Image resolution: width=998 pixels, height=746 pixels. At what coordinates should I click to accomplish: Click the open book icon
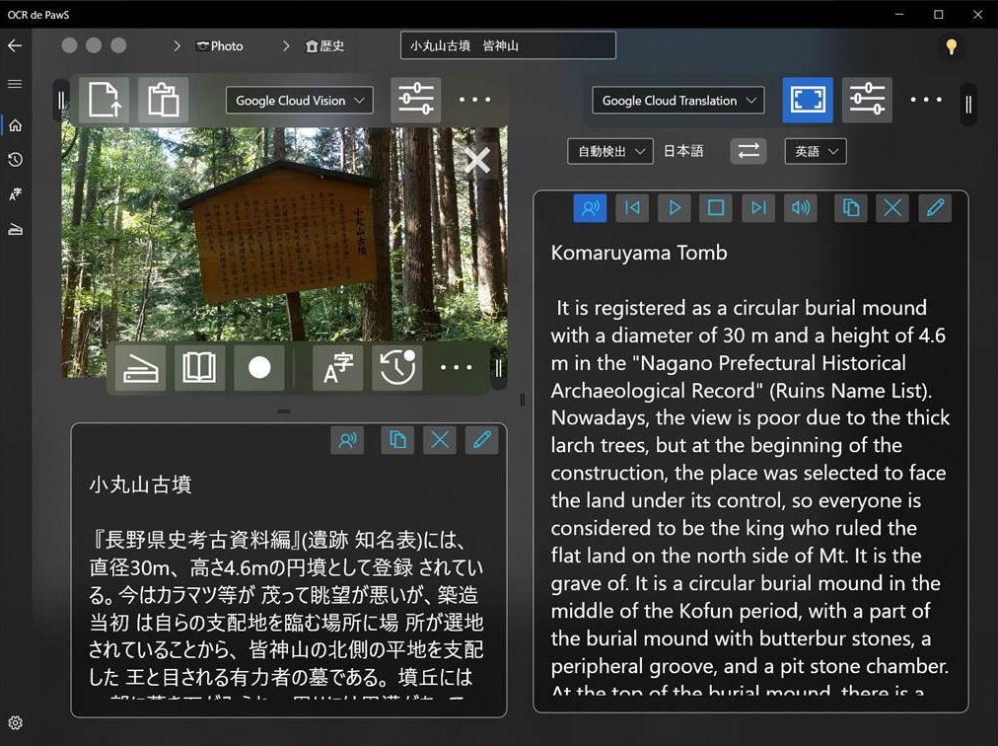[x=199, y=368]
